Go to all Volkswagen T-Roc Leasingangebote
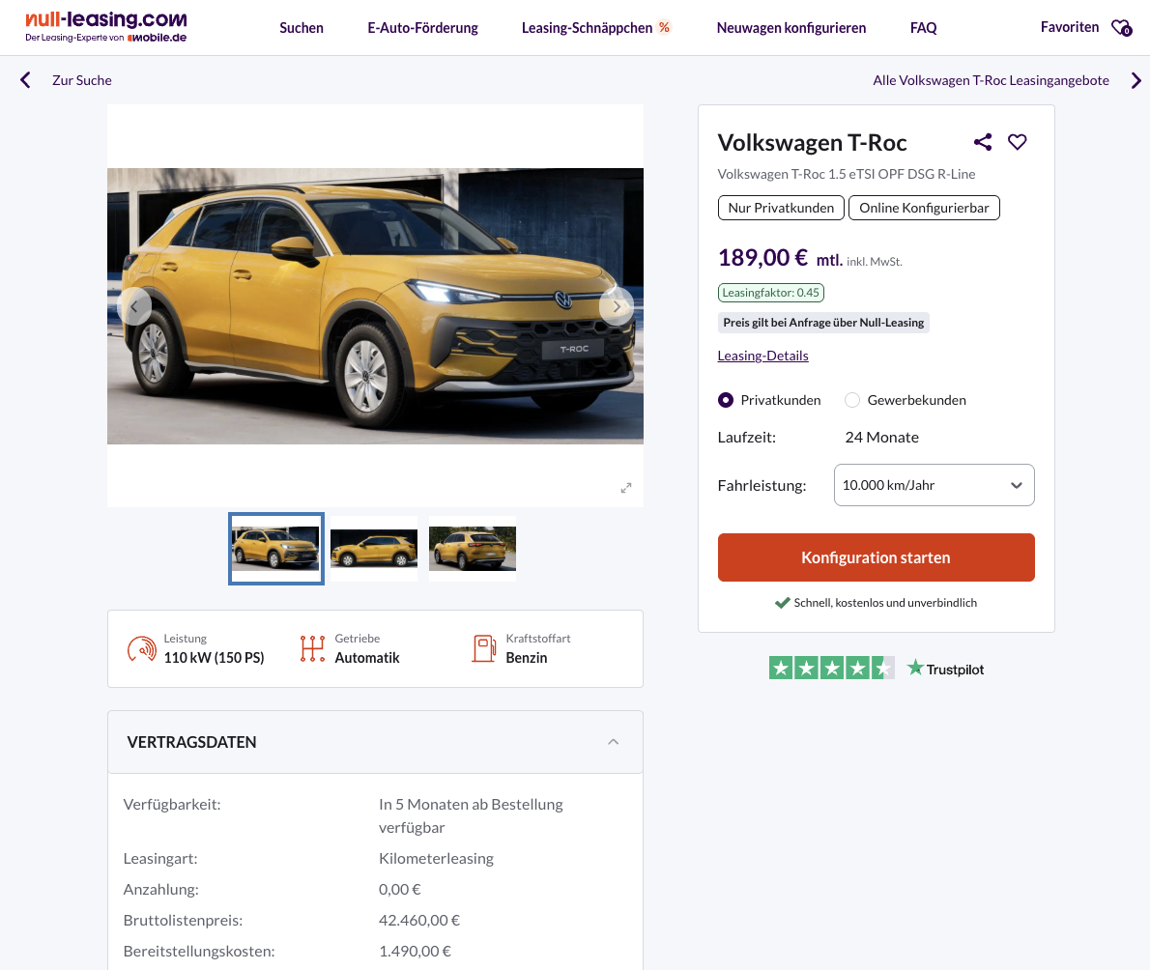Image resolution: width=1150 pixels, height=970 pixels. coord(991,80)
